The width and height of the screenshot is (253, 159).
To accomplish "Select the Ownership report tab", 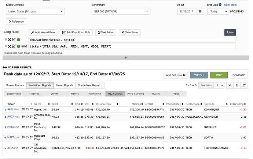I will pyautogui.click(x=95, y=94).
